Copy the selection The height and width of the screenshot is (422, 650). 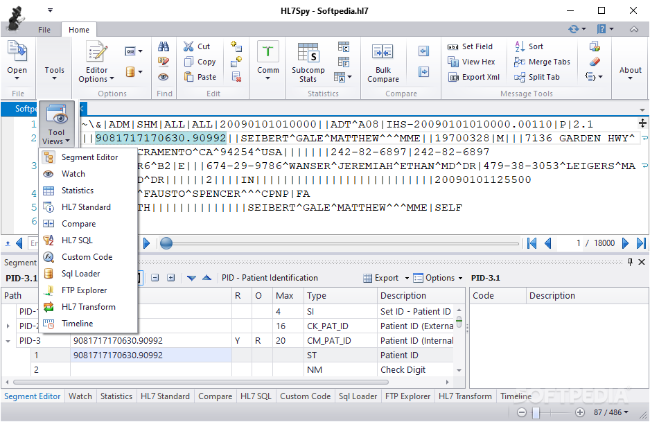pos(200,62)
